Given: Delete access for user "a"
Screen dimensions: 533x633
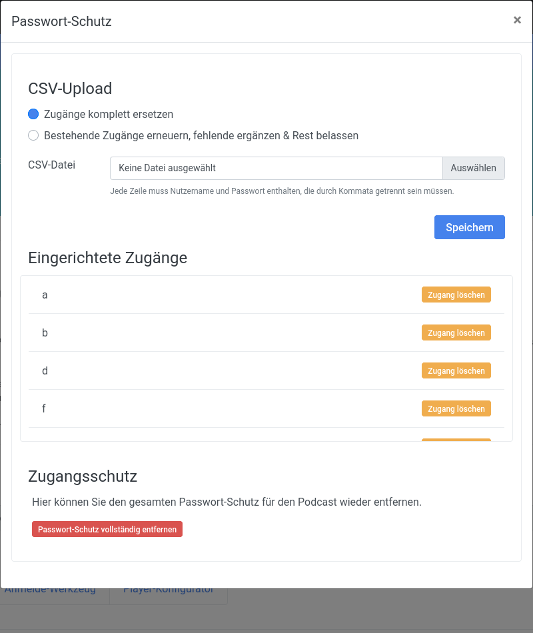Looking at the screenshot, I should [456, 295].
